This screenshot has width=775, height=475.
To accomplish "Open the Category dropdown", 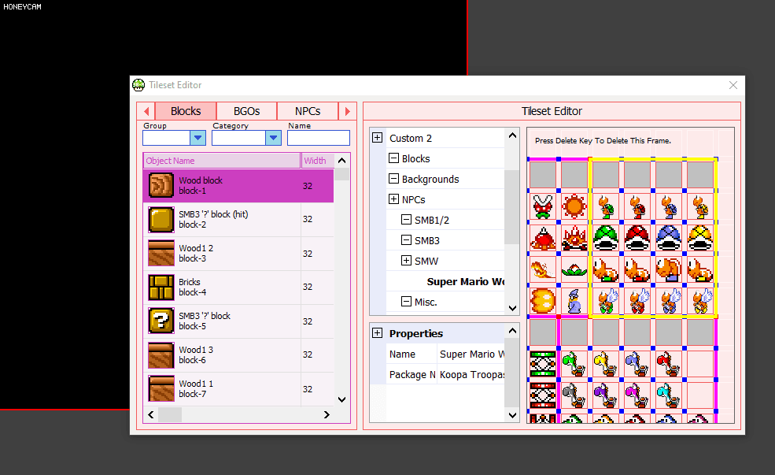I will click(273, 138).
